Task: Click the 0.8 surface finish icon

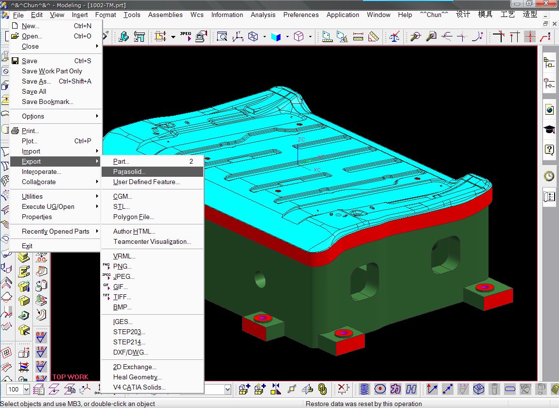Action: coord(41,337)
